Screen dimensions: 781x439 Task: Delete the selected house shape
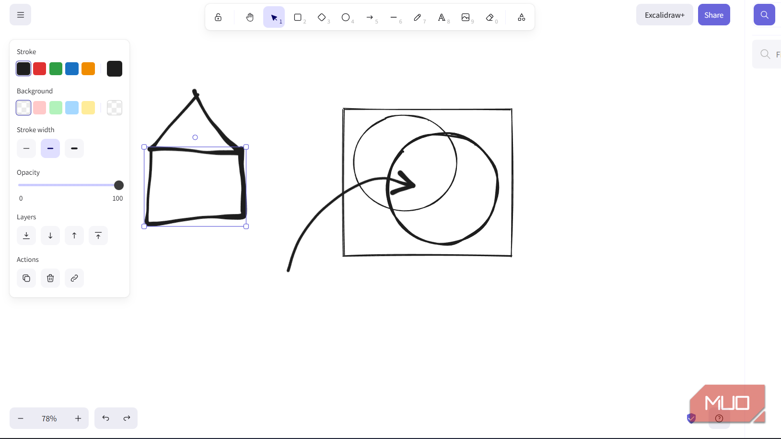point(50,278)
